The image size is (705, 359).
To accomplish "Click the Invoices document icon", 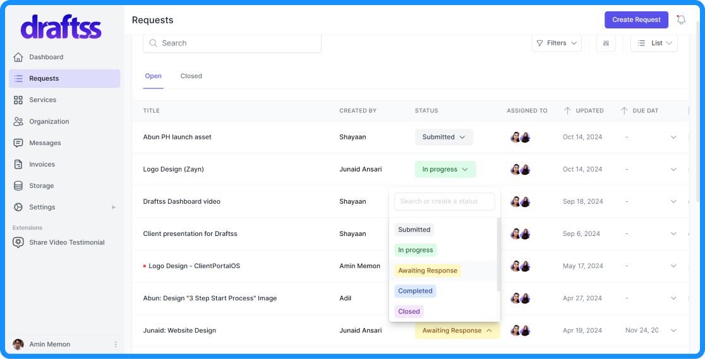I will [x=18, y=165].
